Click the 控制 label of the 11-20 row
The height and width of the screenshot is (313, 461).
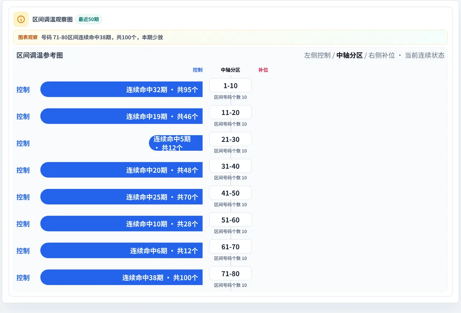(23, 116)
